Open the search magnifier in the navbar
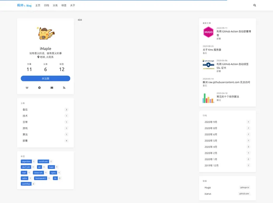The image size is (273, 203). click(x=254, y=5)
